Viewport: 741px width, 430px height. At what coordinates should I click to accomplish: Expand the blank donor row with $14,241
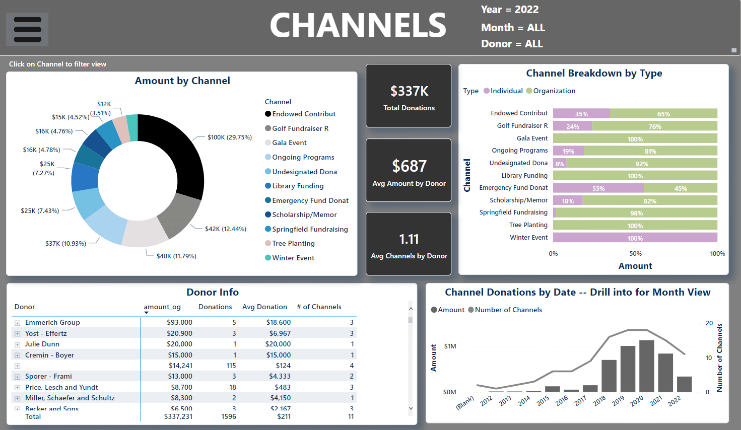[17, 366]
